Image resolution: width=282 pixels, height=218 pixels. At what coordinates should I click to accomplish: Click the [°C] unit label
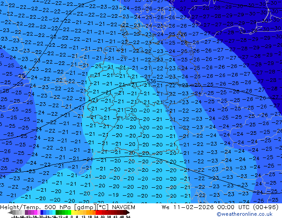coord(102,207)
